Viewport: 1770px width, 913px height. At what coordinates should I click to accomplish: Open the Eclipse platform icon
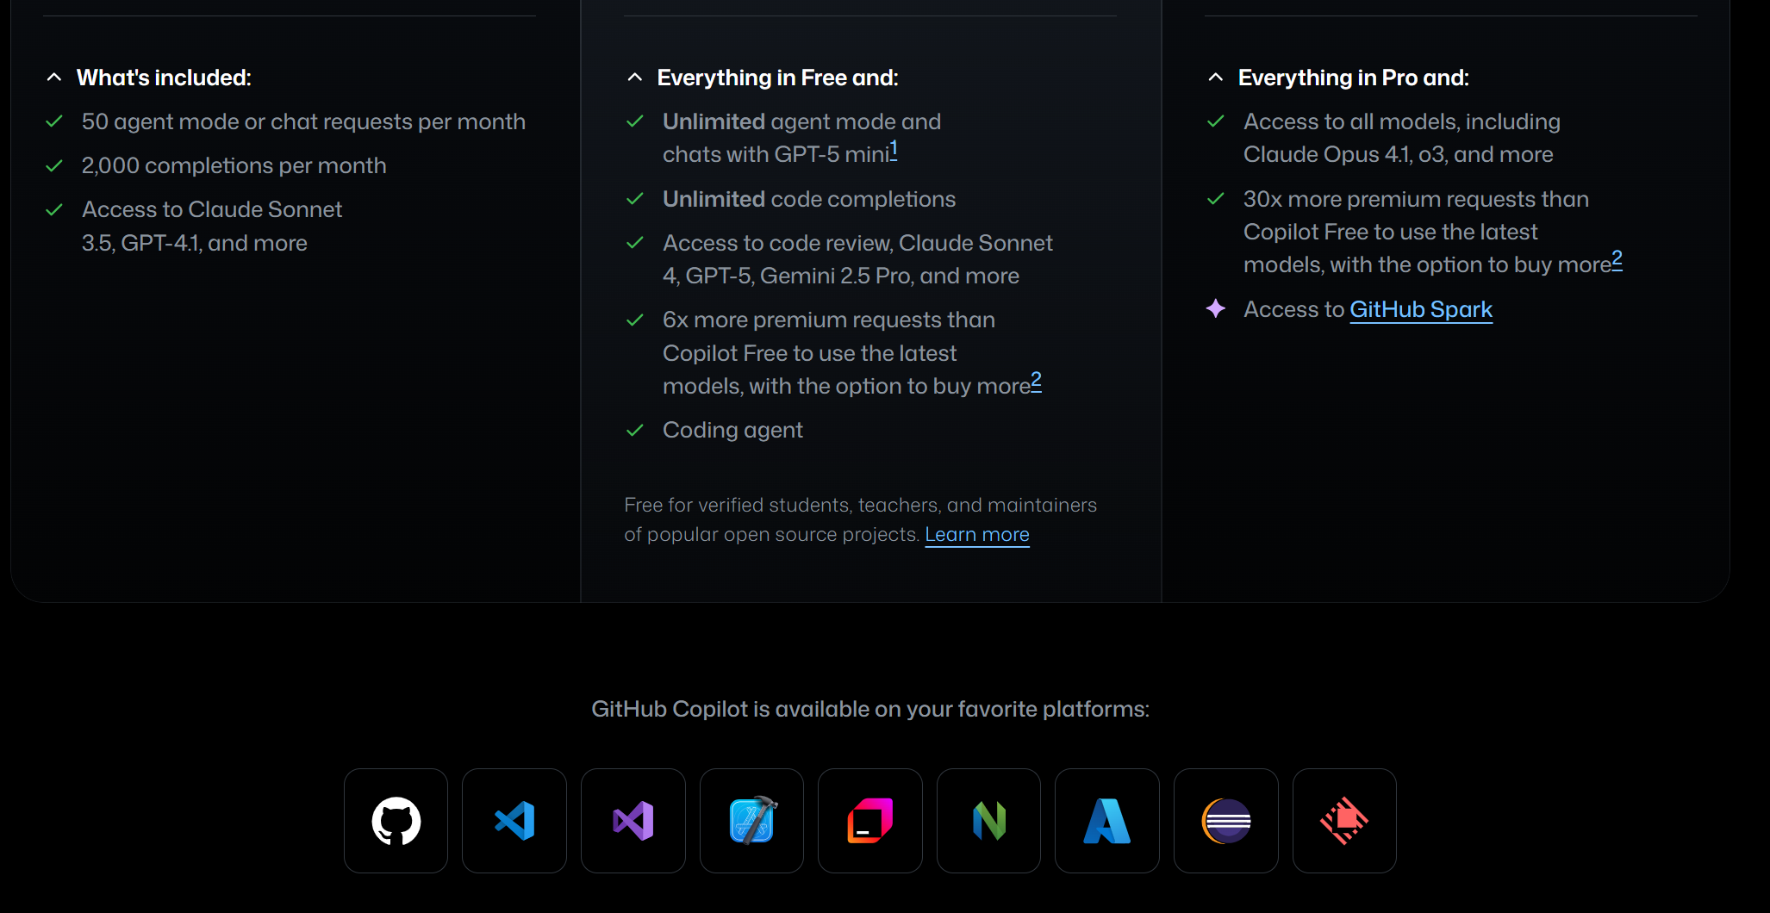1226,821
